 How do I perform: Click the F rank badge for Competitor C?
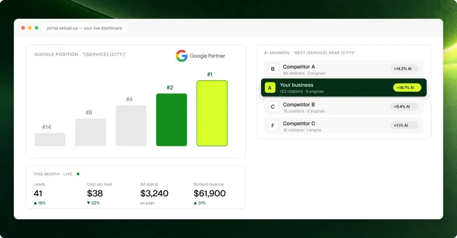[273, 125]
